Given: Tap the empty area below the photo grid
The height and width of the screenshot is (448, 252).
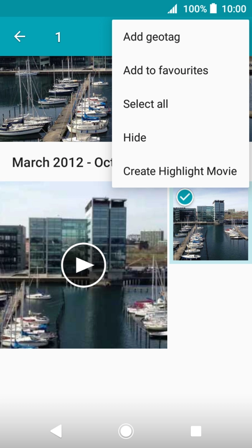Looking at the screenshot, I should [124, 375].
